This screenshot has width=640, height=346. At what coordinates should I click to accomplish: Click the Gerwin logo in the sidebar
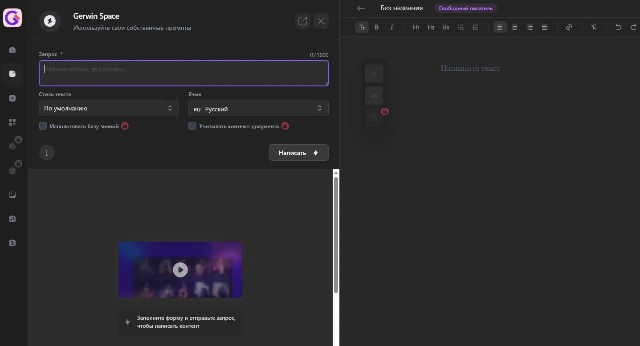pos(12,18)
